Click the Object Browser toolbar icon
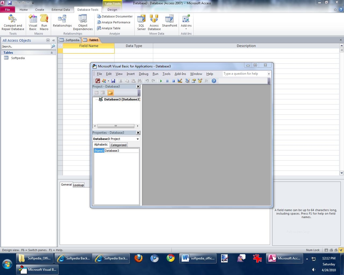The image size is (344, 275). [200, 81]
